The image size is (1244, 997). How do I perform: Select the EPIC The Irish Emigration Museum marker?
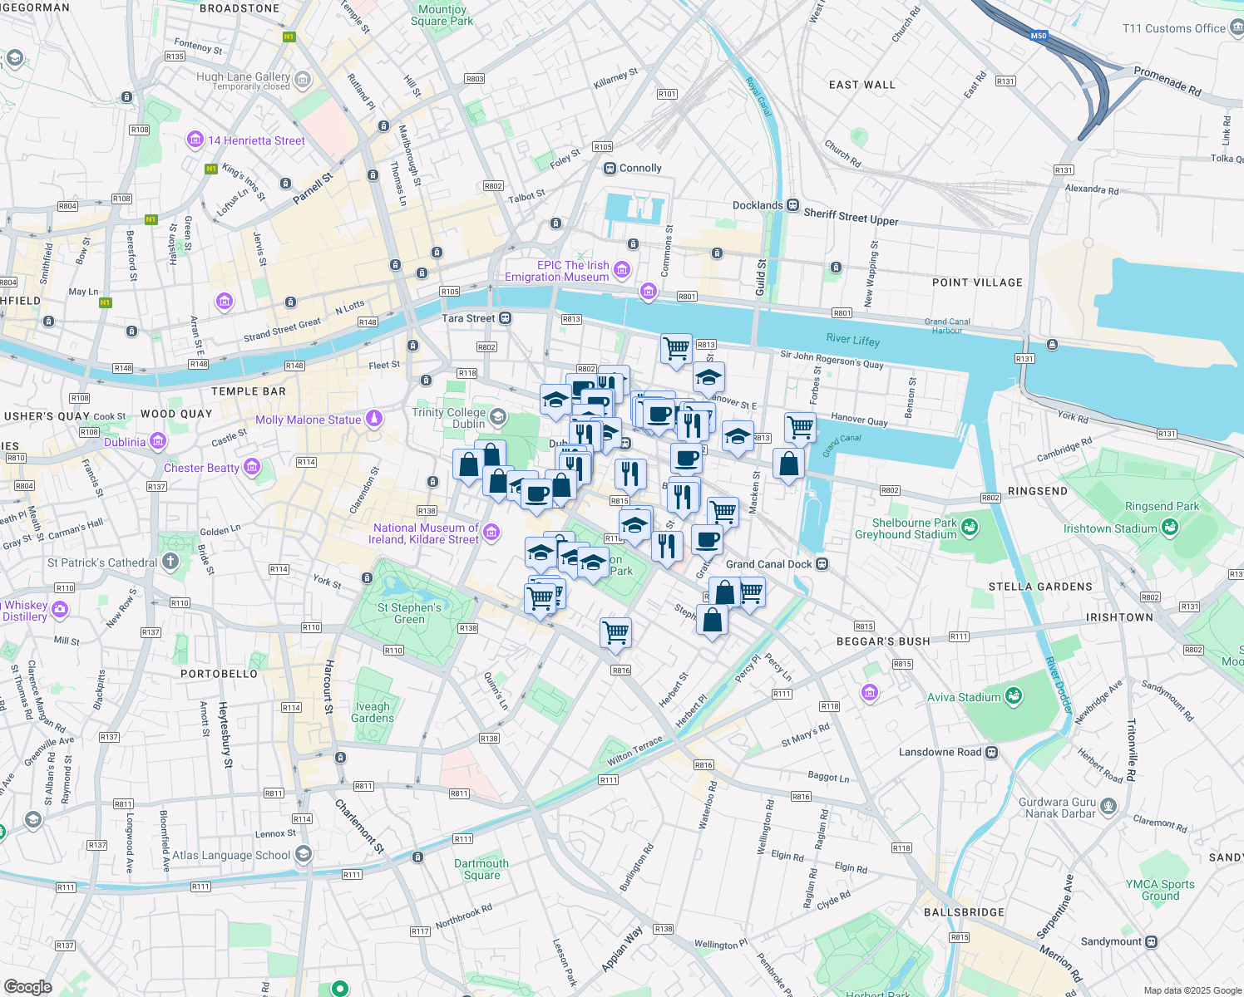coord(621,270)
